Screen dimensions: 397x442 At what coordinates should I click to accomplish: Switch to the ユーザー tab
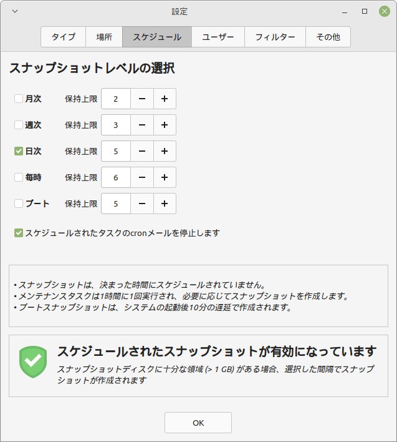[x=218, y=37]
